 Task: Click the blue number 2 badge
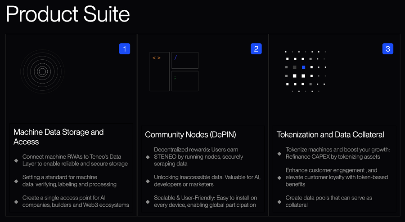point(256,49)
